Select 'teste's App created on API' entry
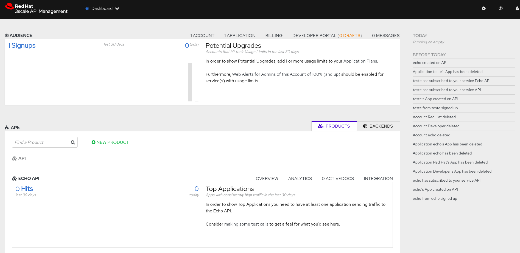Image resolution: width=520 pixels, height=253 pixels. pyautogui.click(x=435, y=99)
